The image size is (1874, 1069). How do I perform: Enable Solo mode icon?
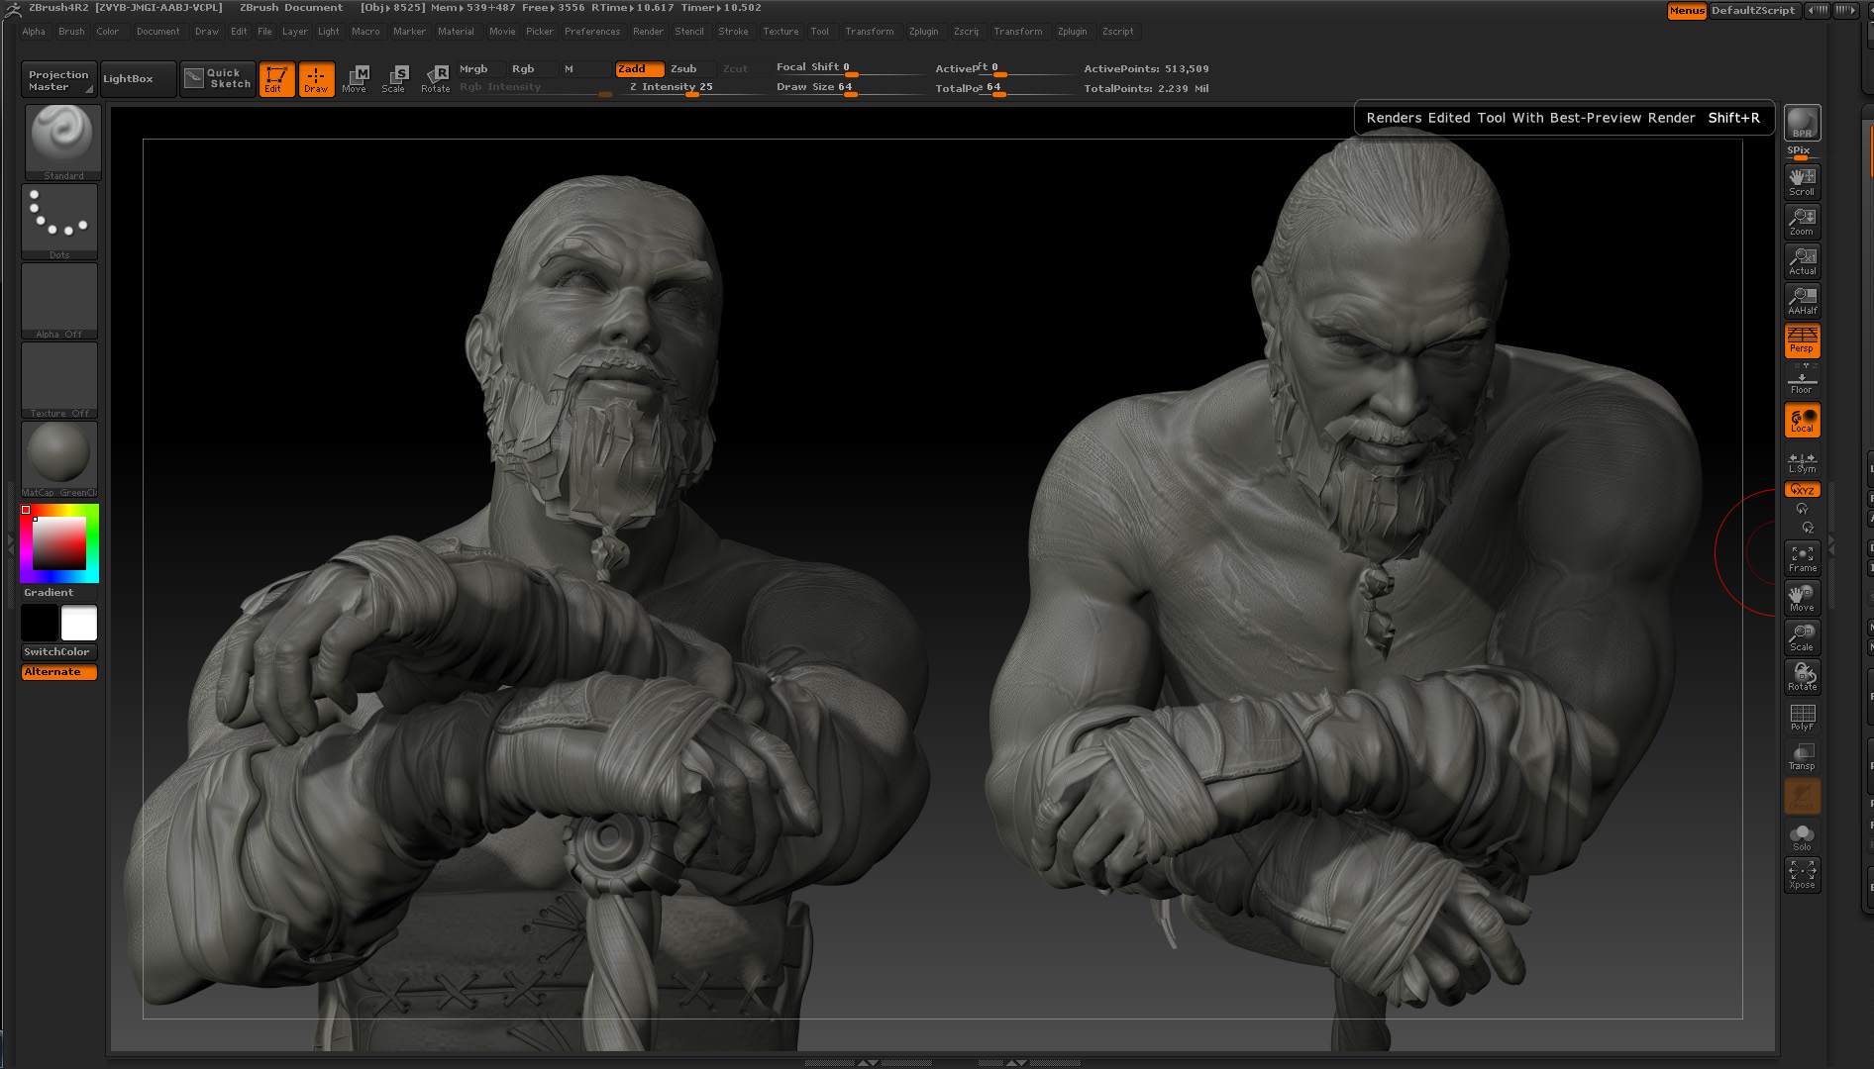(1802, 837)
